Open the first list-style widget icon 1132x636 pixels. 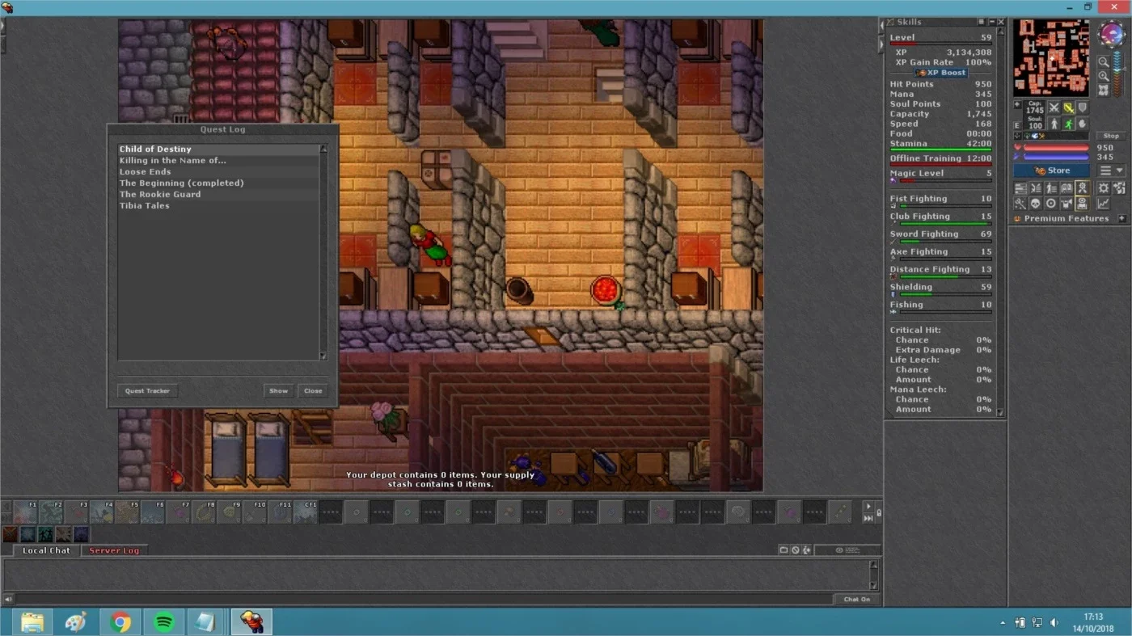coord(1020,187)
